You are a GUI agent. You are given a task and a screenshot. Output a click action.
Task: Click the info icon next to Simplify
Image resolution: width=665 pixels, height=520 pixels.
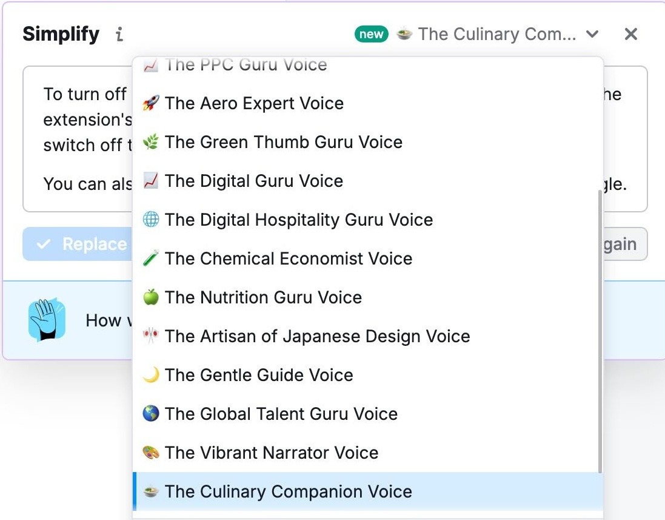click(119, 35)
